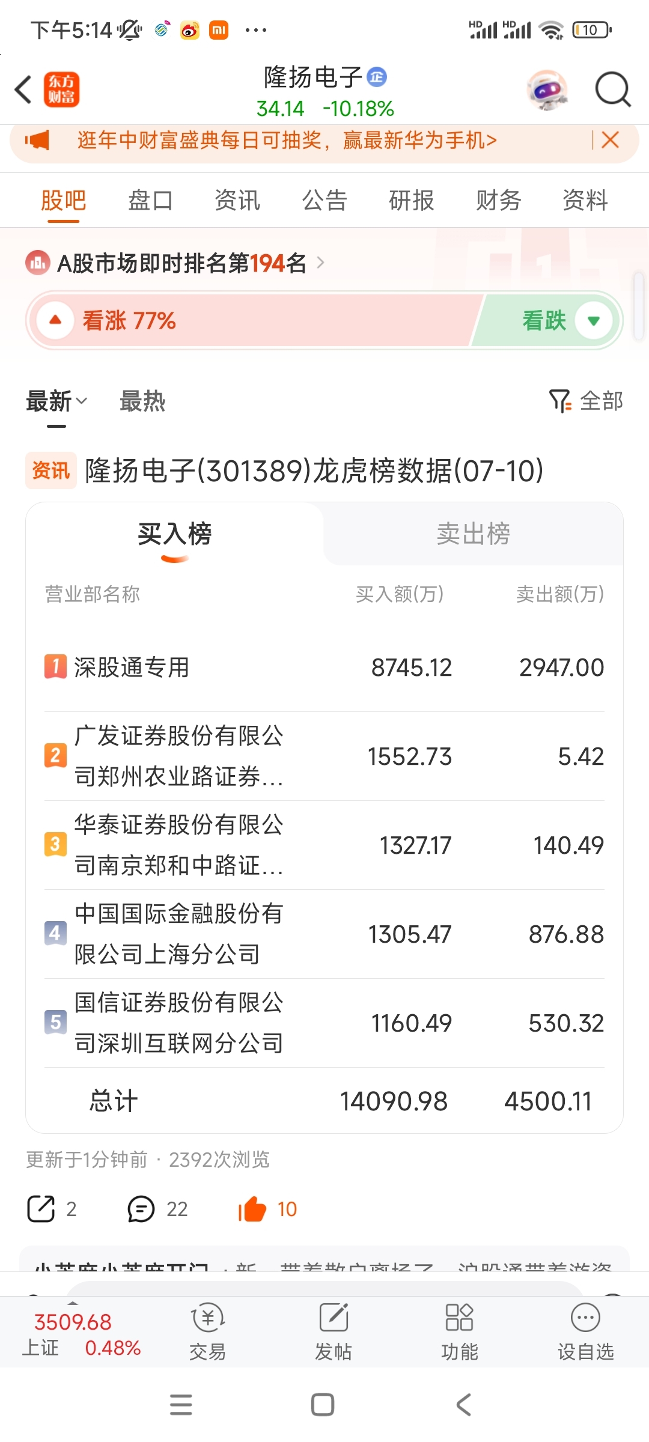Open post 隆扬电子(301389)龙虎榜数据(07-10)
649x1442 pixels.
(314, 470)
